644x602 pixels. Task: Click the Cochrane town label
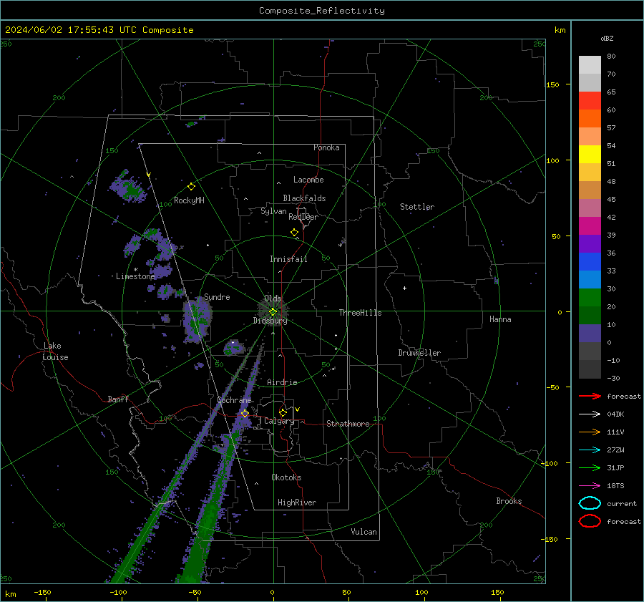click(234, 400)
